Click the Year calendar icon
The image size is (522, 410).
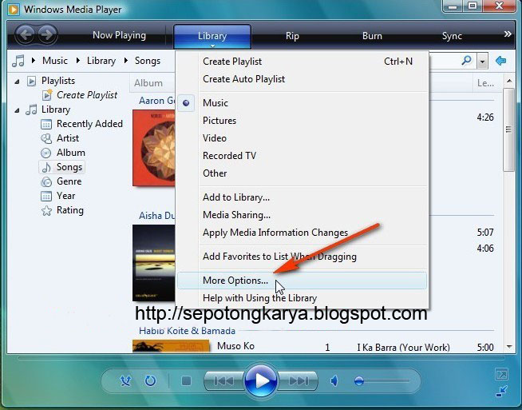(x=46, y=196)
